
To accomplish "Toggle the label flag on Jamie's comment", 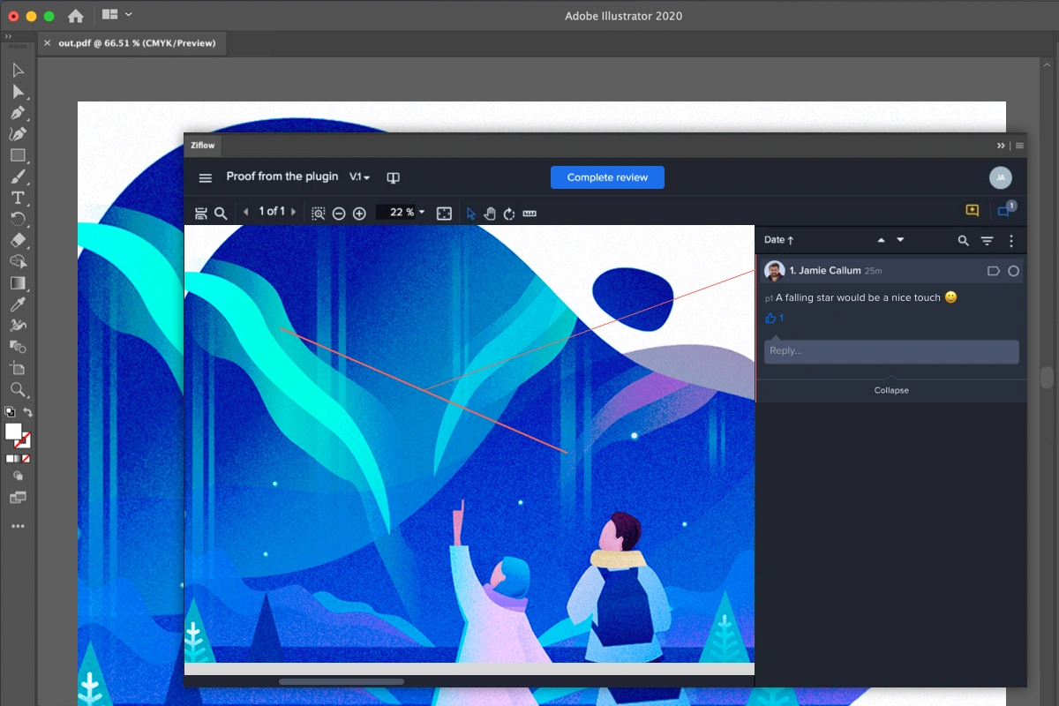I will (993, 271).
